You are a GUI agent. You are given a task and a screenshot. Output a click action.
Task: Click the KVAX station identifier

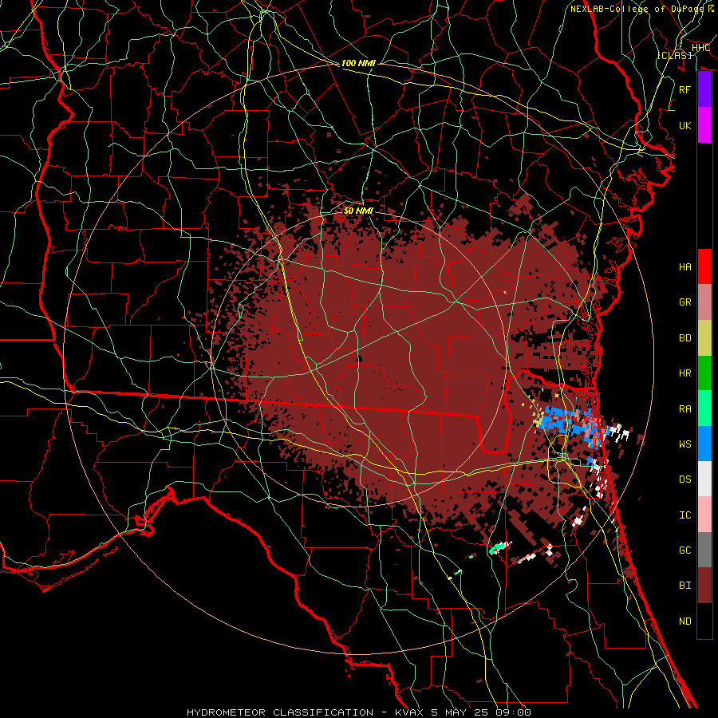coord(409,712)
